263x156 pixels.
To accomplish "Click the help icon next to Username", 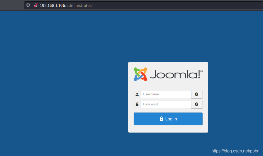I will (x=196, y=94).
